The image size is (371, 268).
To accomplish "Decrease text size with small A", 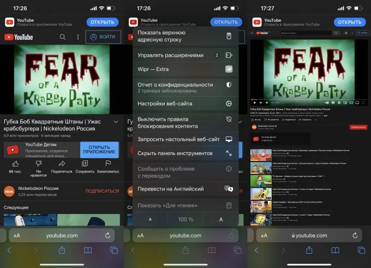I will point(150,219).
